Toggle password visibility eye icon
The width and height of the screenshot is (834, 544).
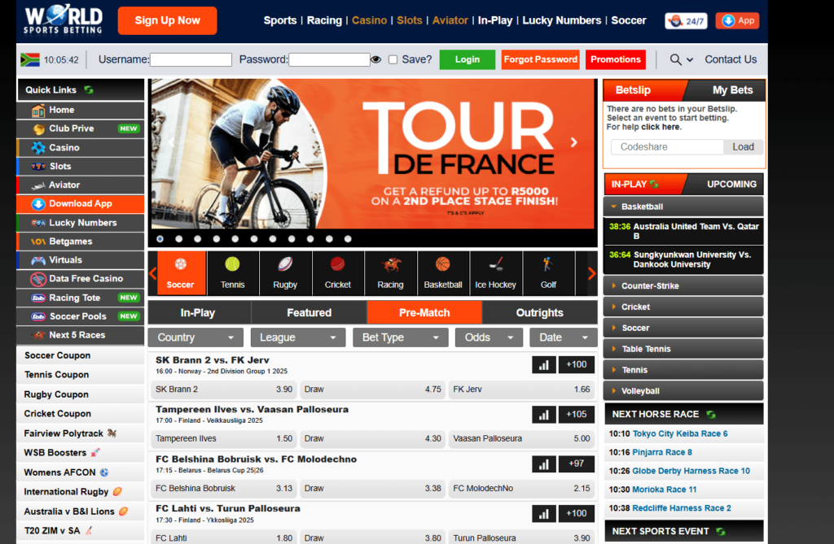(x=376, y=59)
